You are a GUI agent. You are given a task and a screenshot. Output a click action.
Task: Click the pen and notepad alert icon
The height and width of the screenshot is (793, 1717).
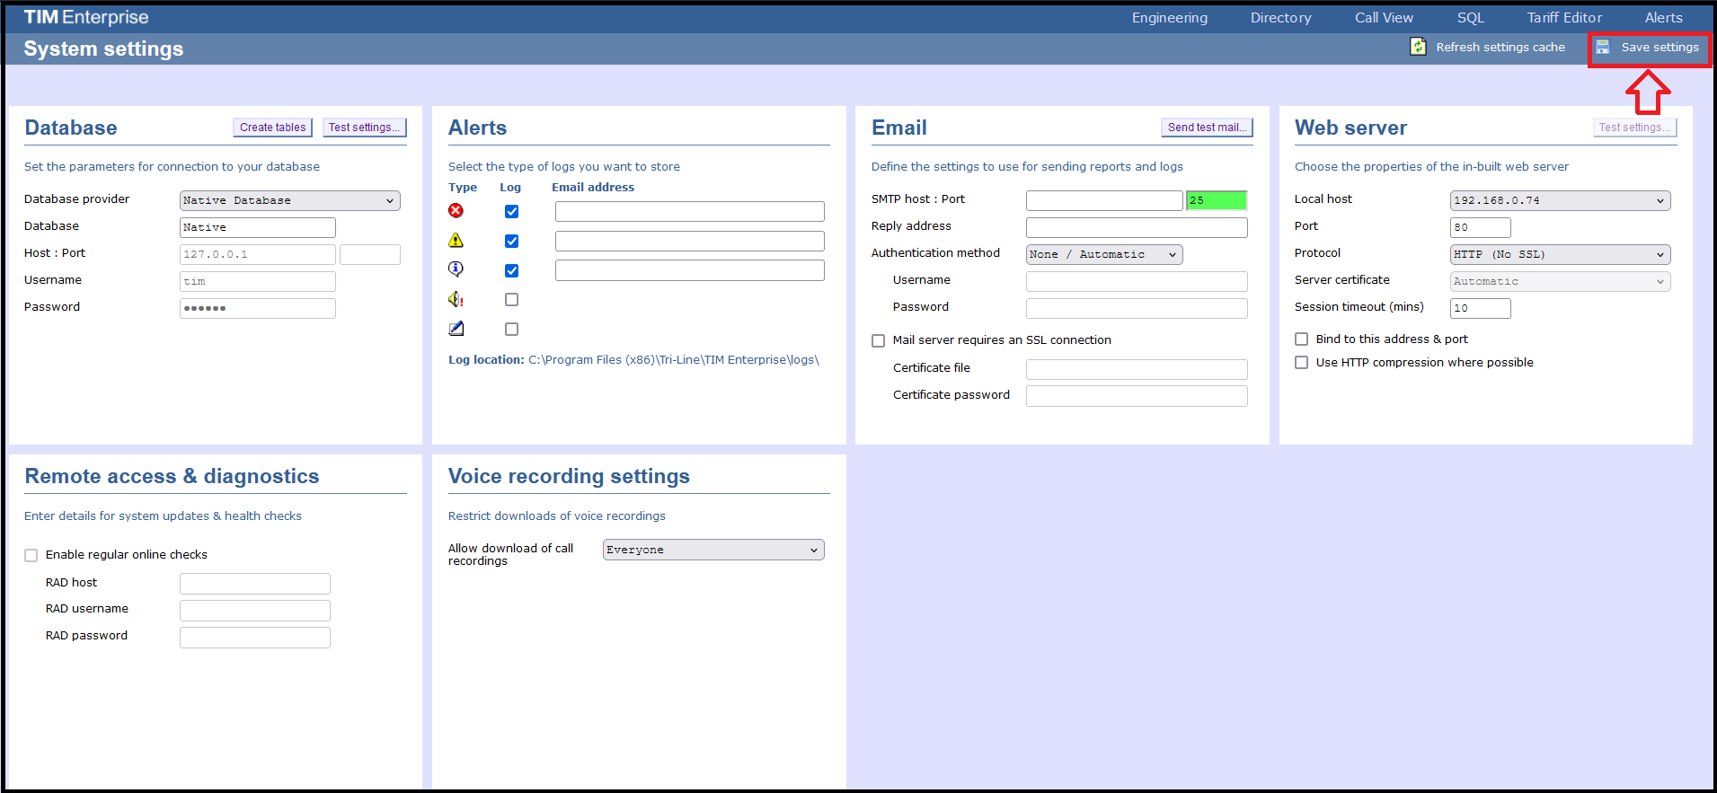(456, 329)
